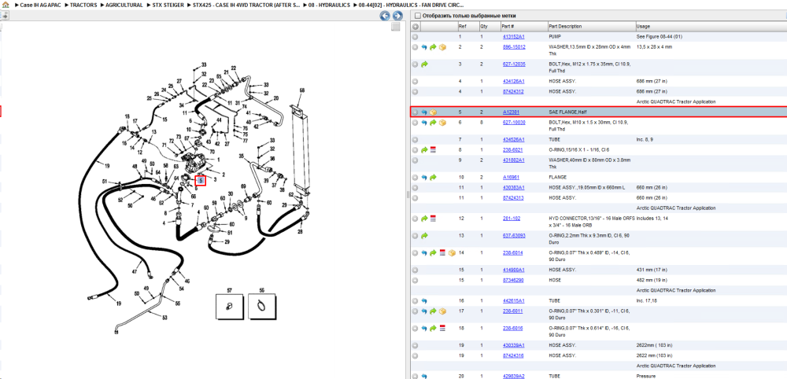Click the green arrow icon for part 238-6021
This screenshot has width=787, height=379.
[424, 149]
